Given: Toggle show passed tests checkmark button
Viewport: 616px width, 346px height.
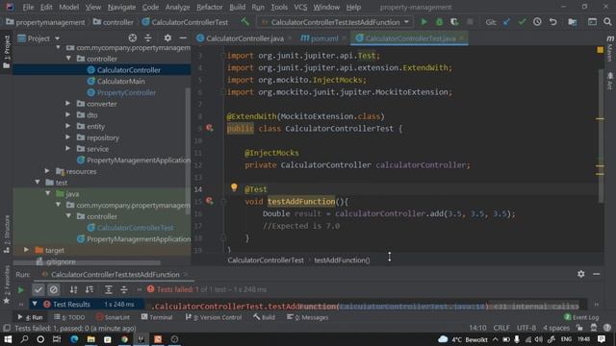Looking at the screenshot, I should tap(38, 289).
